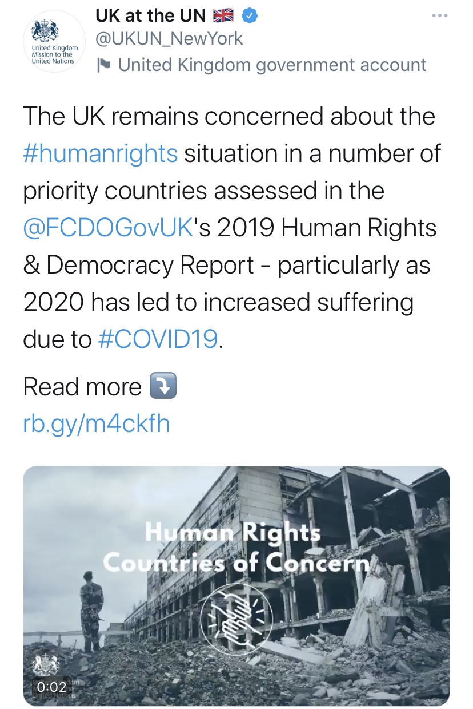473x709 pixels.
Task: Click the UK flag emoji beside the name
Action: (x=224, y=16)
